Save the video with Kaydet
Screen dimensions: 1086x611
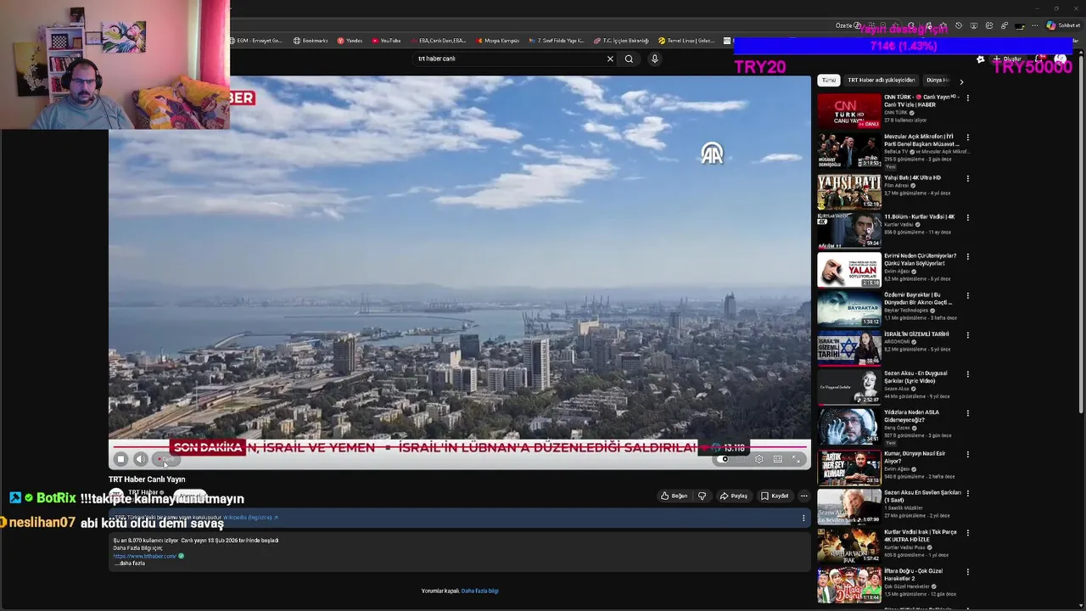(x=775, y=496)
